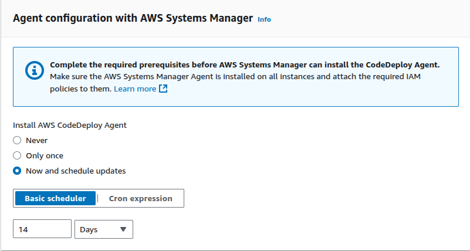Click the Agent configuration section heading
Viewport: 470px width, 251px height.
[x=133, y=18]
